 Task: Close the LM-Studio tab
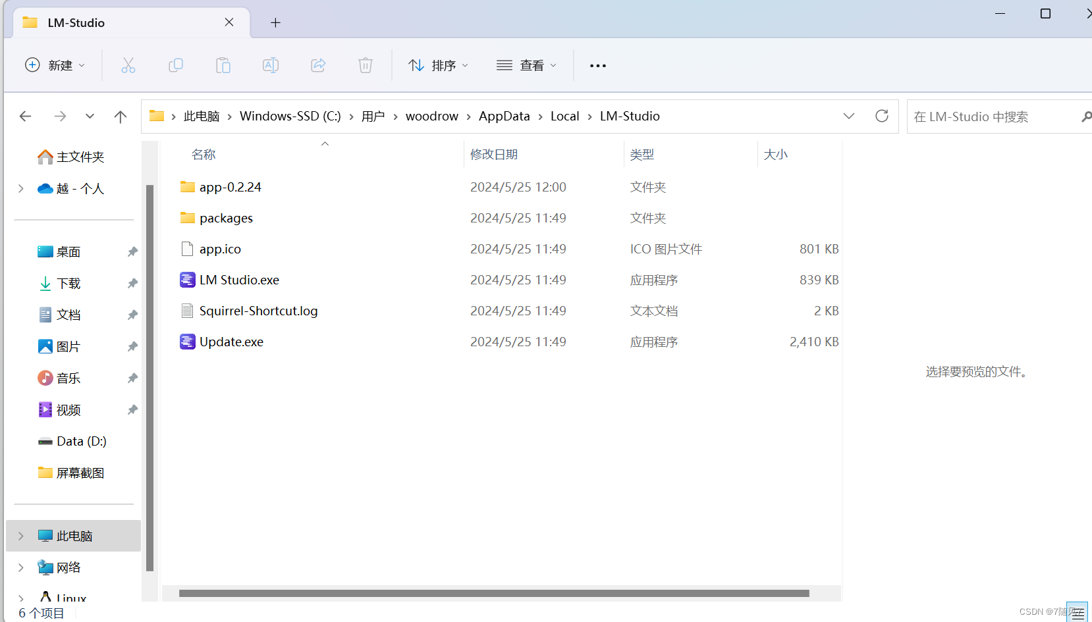tap(229, 22)
